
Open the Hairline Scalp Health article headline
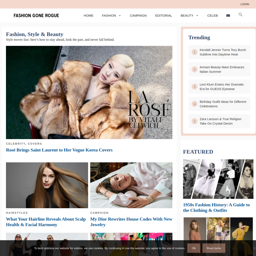[x=46, y=222]
